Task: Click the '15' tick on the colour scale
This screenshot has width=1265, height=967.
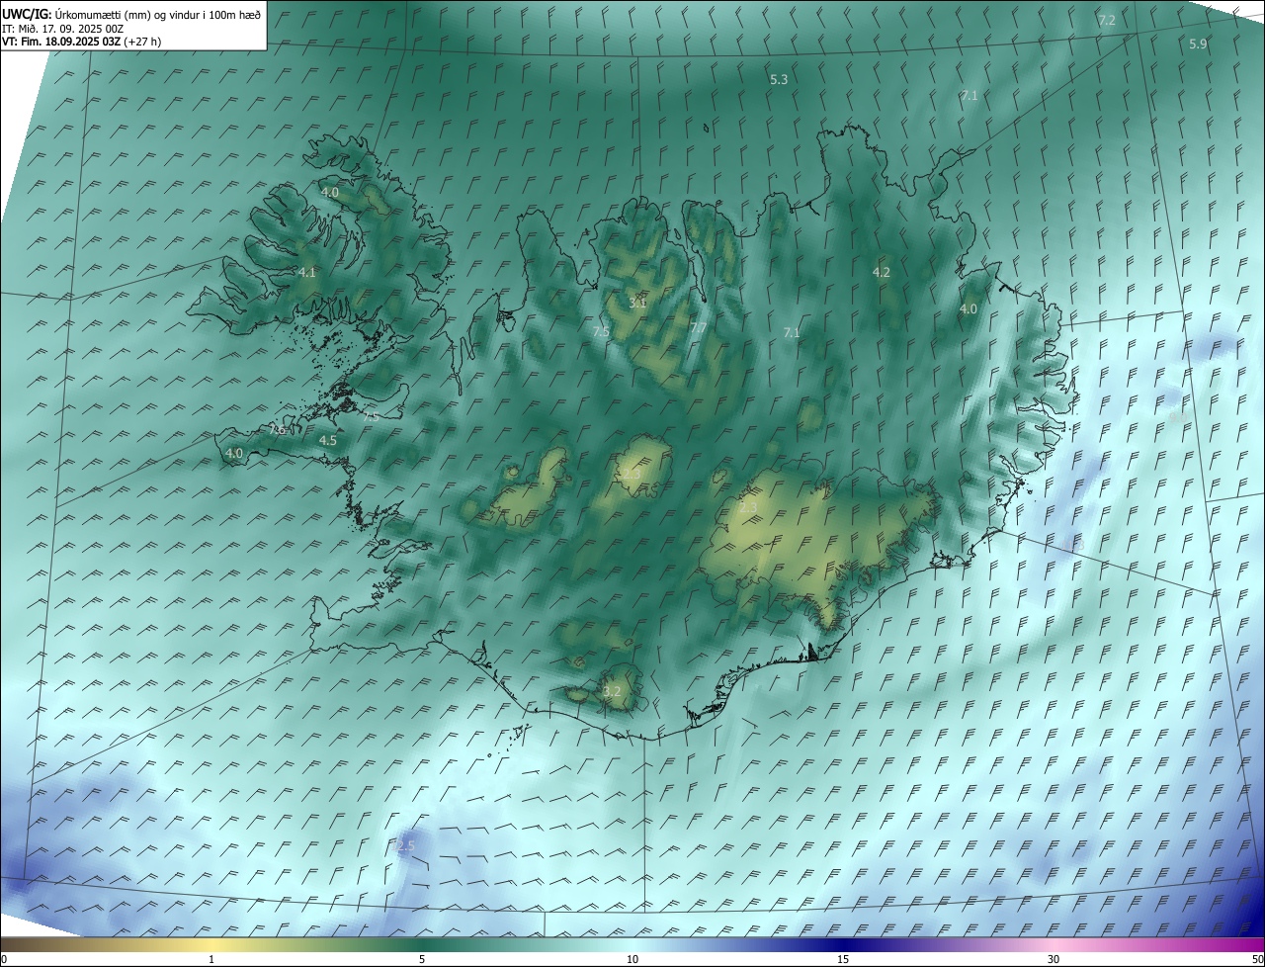Action: (843, 959)
